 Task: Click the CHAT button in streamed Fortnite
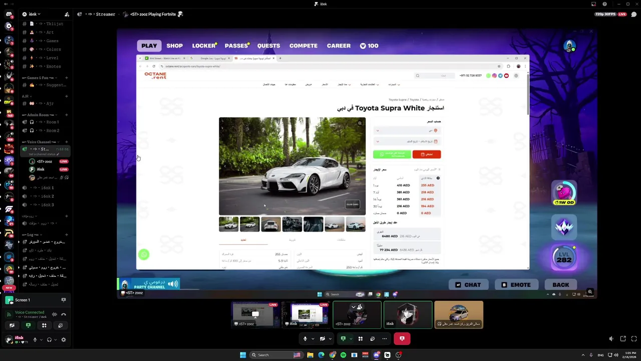pos(468,285)
